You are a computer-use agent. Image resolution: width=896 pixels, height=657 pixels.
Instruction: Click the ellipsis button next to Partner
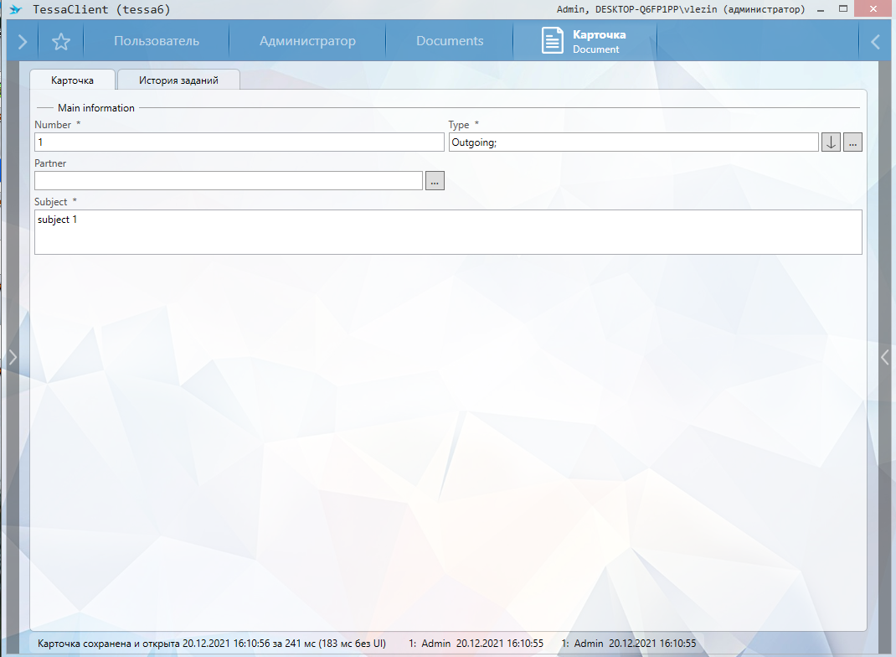[435, 181]
